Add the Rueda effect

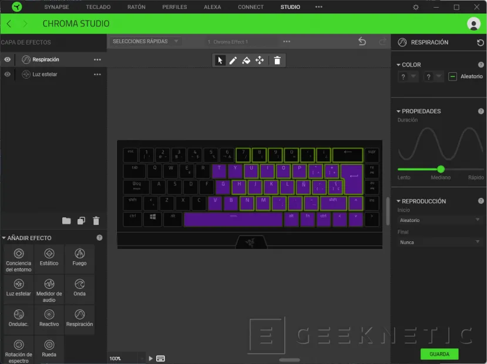(x=49, y=350)
